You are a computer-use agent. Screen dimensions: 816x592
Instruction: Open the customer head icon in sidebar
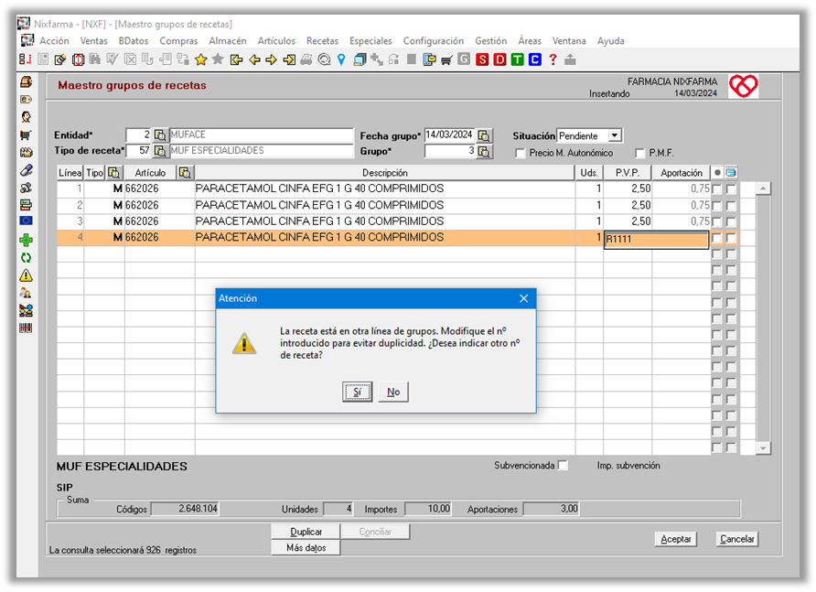[x=26, y=116]
